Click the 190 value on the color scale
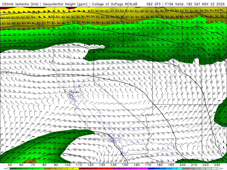The height and width of the screenshot is (170, 227). tap(171, 165)
